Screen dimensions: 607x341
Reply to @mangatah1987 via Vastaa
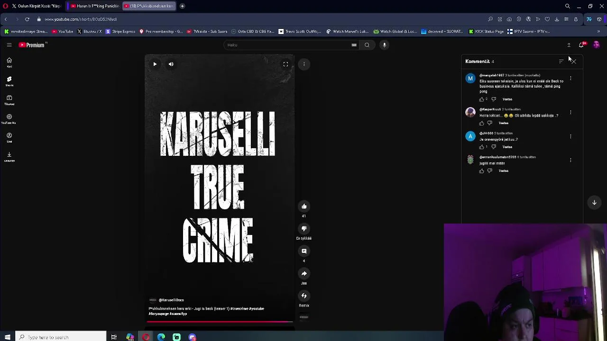[x=507, y=99]
